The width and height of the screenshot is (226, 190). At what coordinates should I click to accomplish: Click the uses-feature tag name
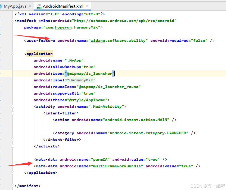pyautogui.click(x=41, y=41)
